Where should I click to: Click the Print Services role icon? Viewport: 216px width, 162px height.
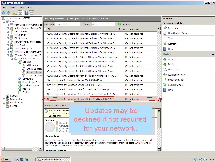pos(12,45)
